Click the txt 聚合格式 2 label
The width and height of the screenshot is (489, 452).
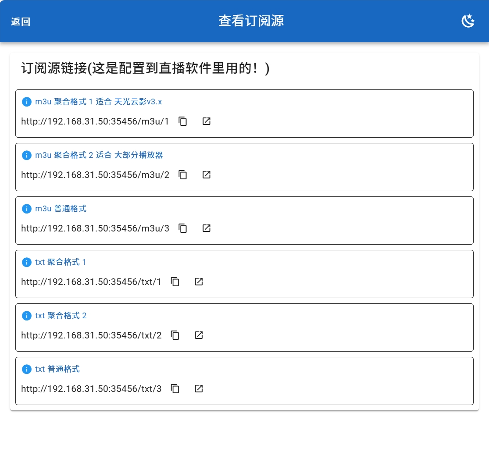coord(61,316)
